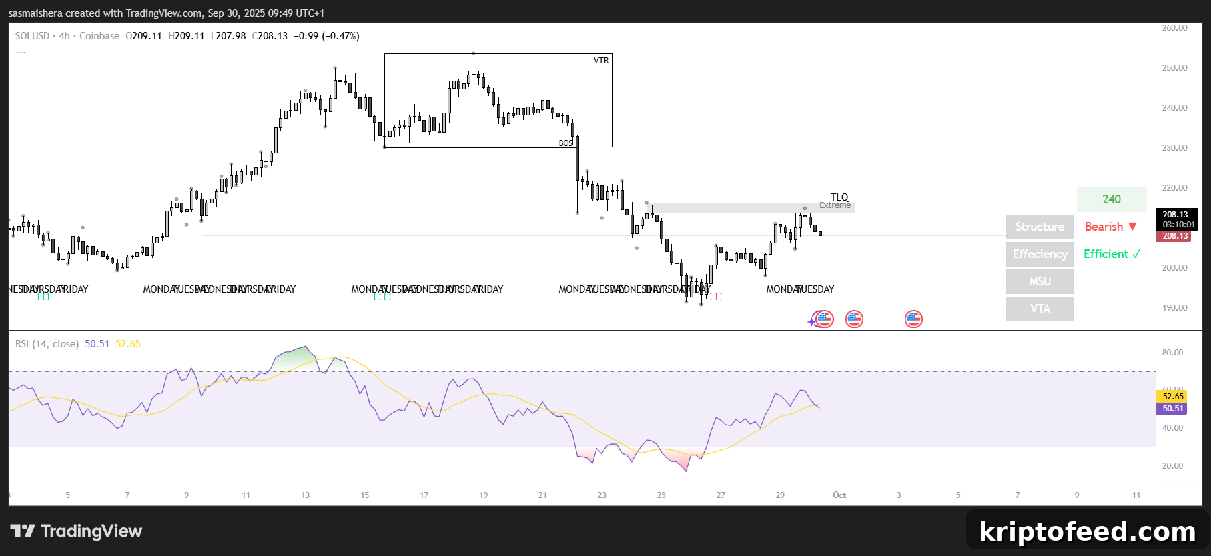Viewport: 1211px width, 556px height.
Task: Click the green 240 timeframe cell
Action: (x=1112, y=199)
